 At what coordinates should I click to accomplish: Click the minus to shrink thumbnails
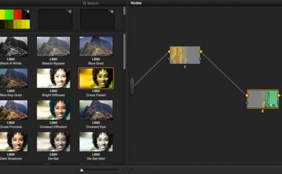tap(77, 169)
